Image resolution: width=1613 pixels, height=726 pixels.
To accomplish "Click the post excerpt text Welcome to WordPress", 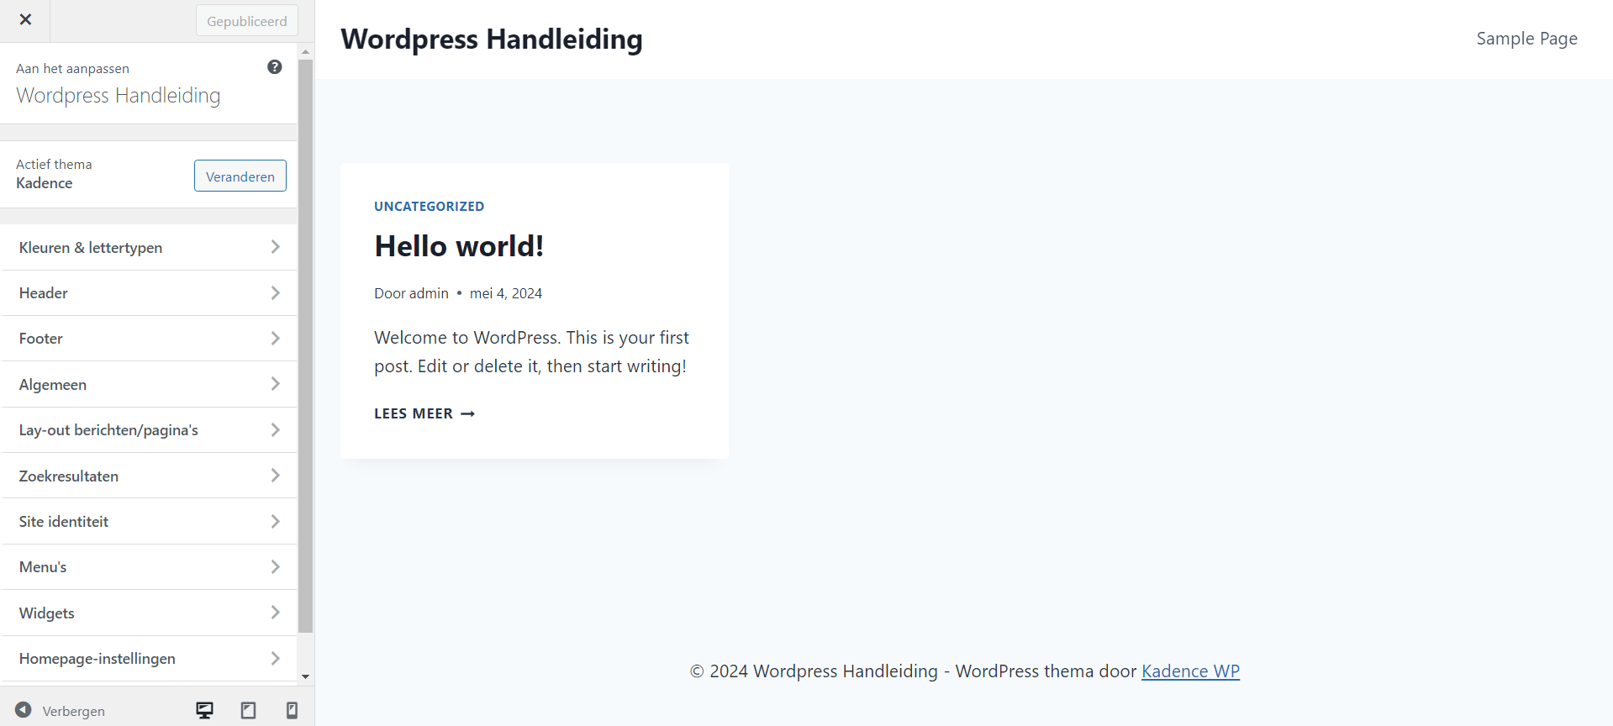I will [x=531, y=352].
